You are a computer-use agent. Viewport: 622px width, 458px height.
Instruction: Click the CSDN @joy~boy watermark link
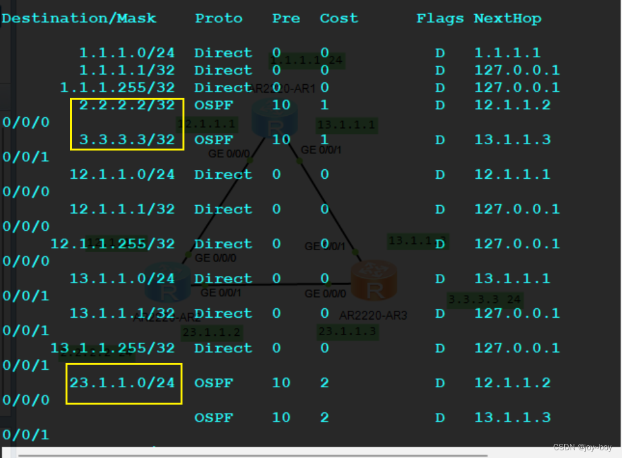click(x=582, y=446)
